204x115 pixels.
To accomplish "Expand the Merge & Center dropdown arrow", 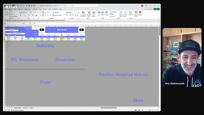I will pyautogui.click(x=64, y=15).
